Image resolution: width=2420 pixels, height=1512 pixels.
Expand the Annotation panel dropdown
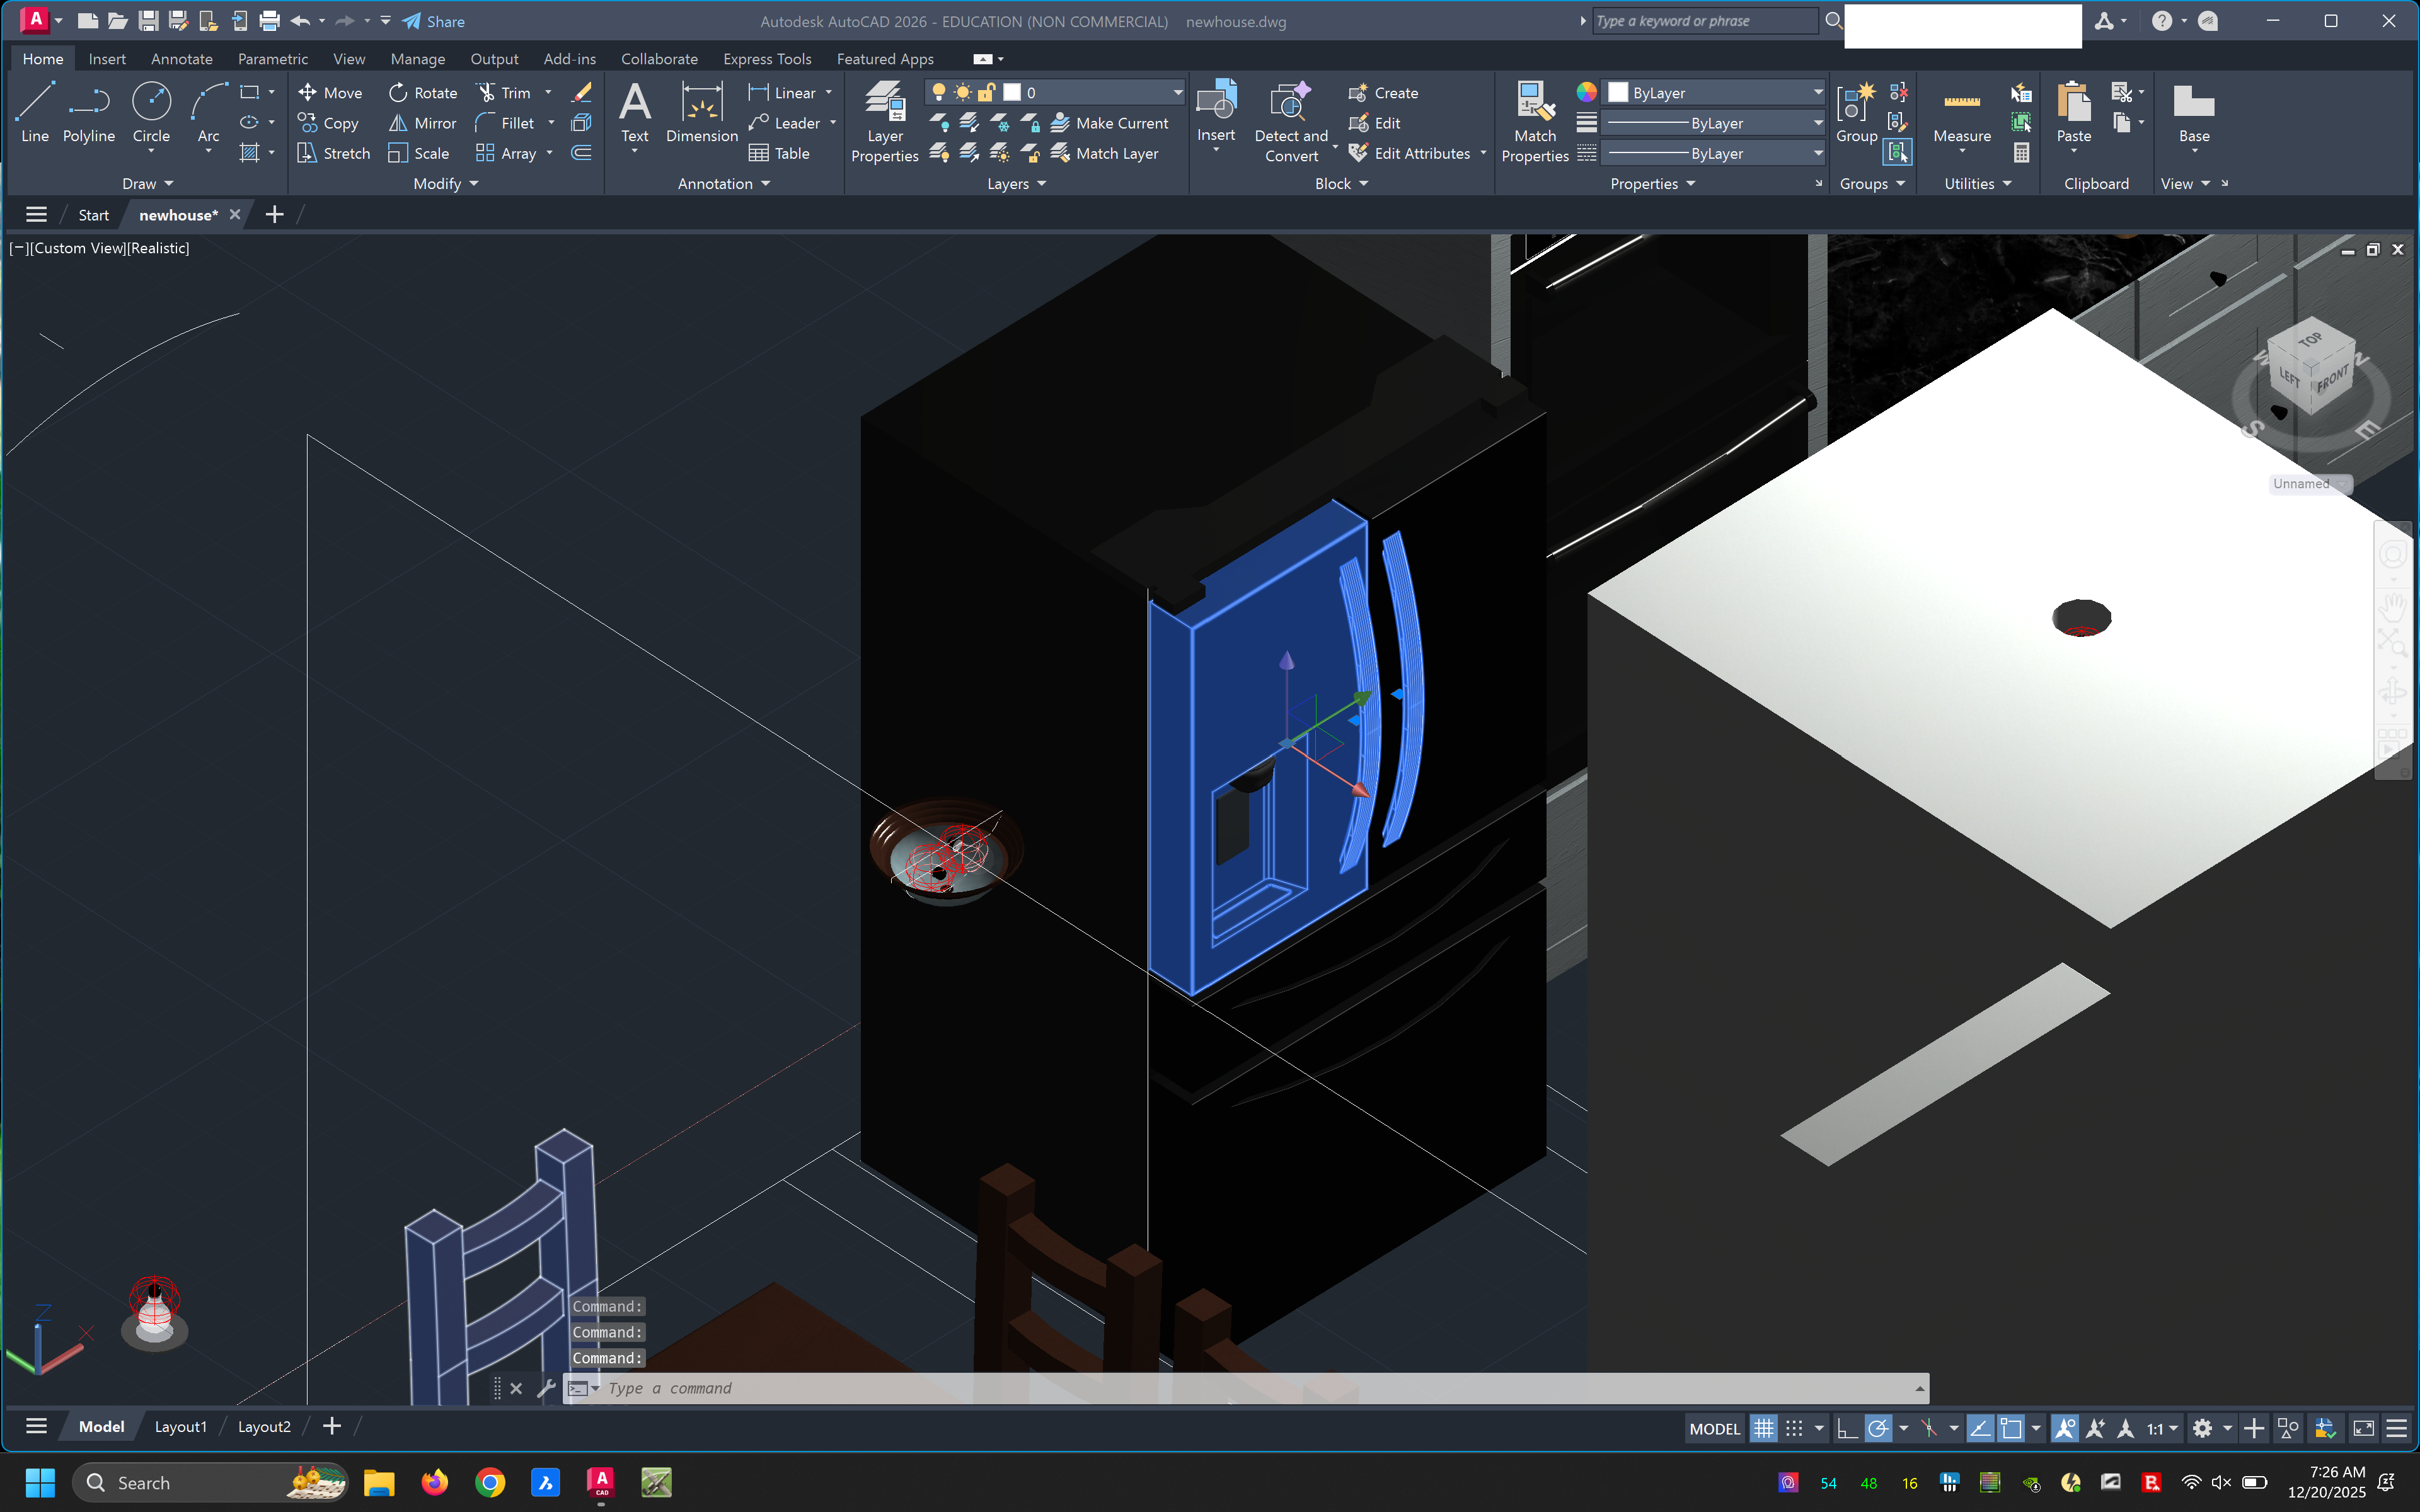724,184
